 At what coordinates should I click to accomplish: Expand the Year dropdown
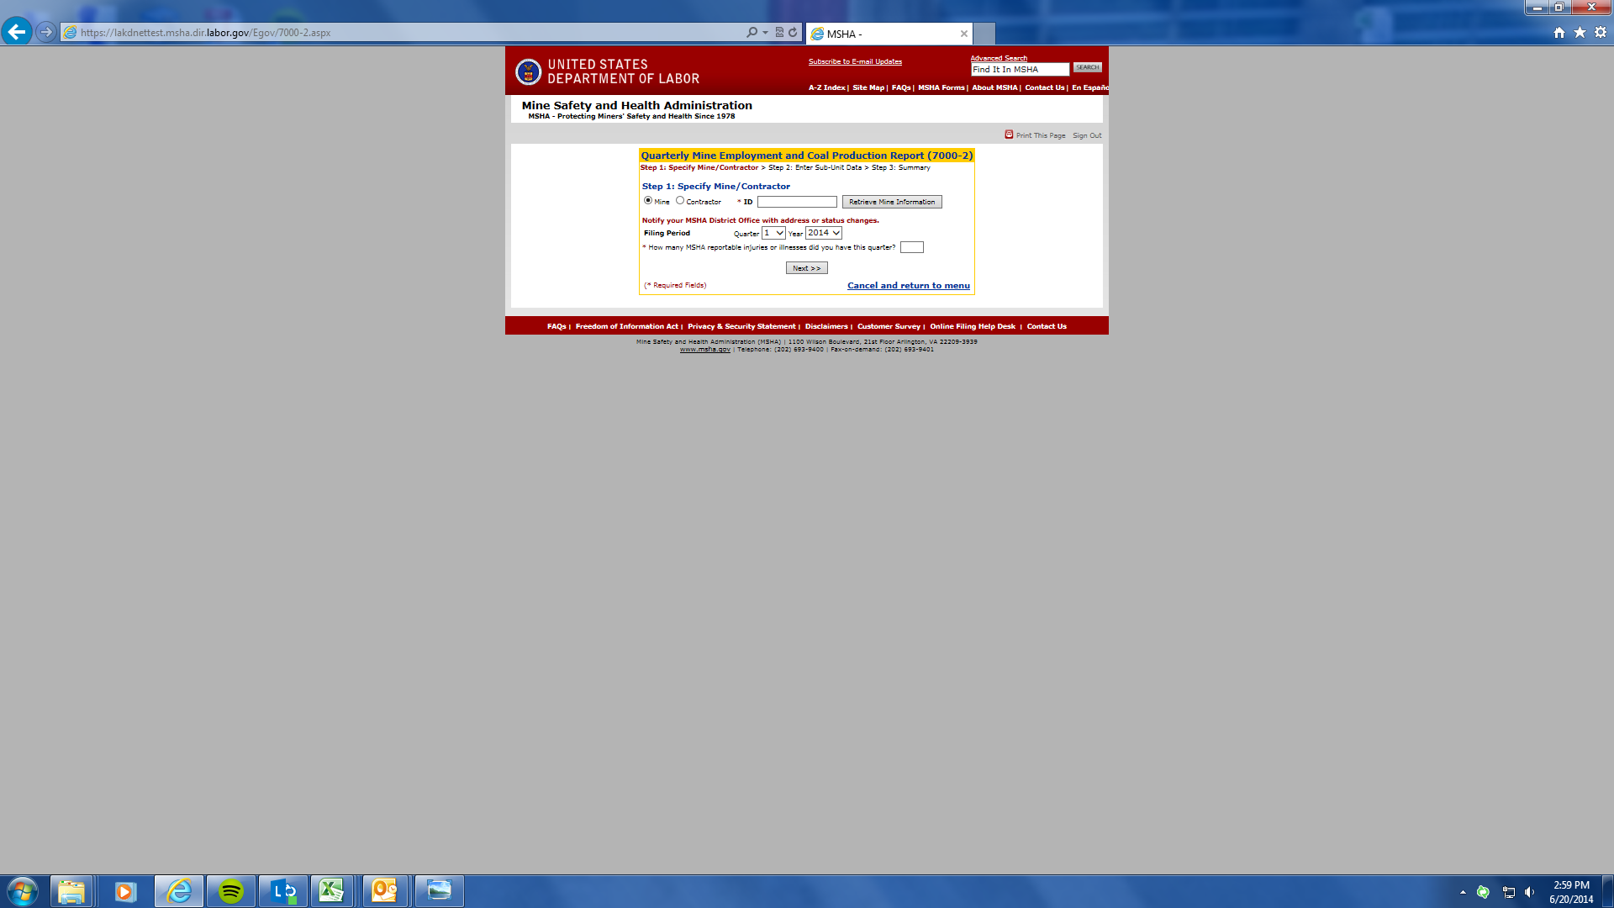[x=823, y=233]
